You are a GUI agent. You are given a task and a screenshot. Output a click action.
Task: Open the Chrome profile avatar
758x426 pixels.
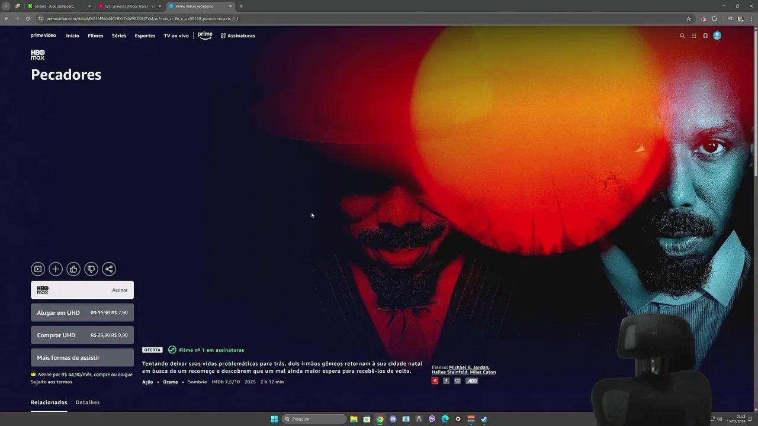click(x=740, y=18)
